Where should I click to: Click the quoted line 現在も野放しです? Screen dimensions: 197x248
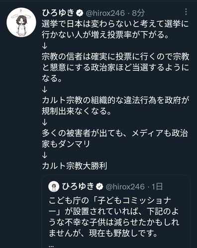pyautogui.click(x=123, y=233)
